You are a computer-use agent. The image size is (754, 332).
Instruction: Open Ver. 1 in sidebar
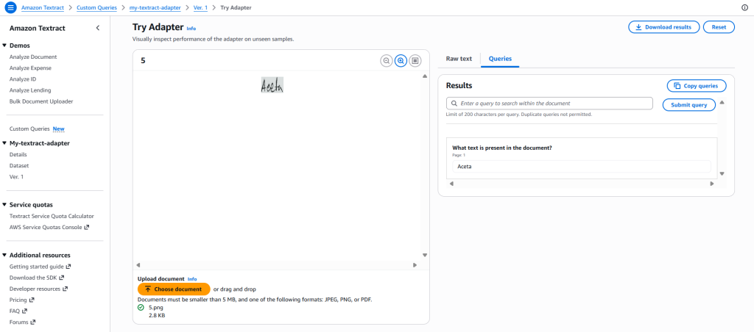click(16, 176)
